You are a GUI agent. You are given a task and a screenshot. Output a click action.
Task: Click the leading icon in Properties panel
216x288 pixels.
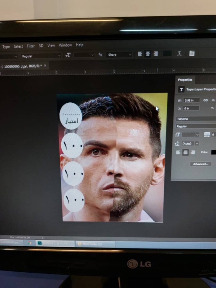[177, 143]
